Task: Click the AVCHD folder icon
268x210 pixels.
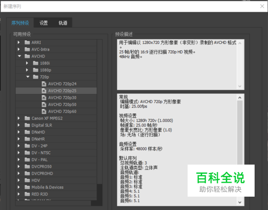Action: point(27,56)
